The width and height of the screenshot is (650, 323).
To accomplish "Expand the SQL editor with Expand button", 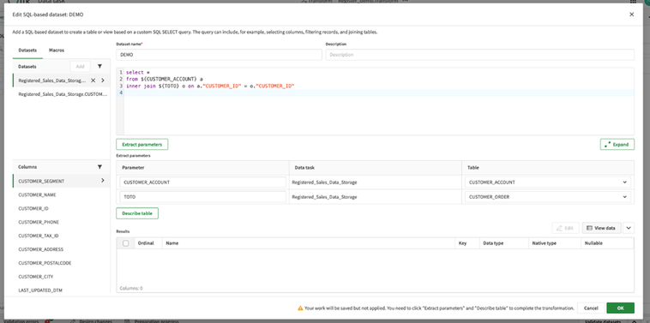I will [x=617, y=145].
